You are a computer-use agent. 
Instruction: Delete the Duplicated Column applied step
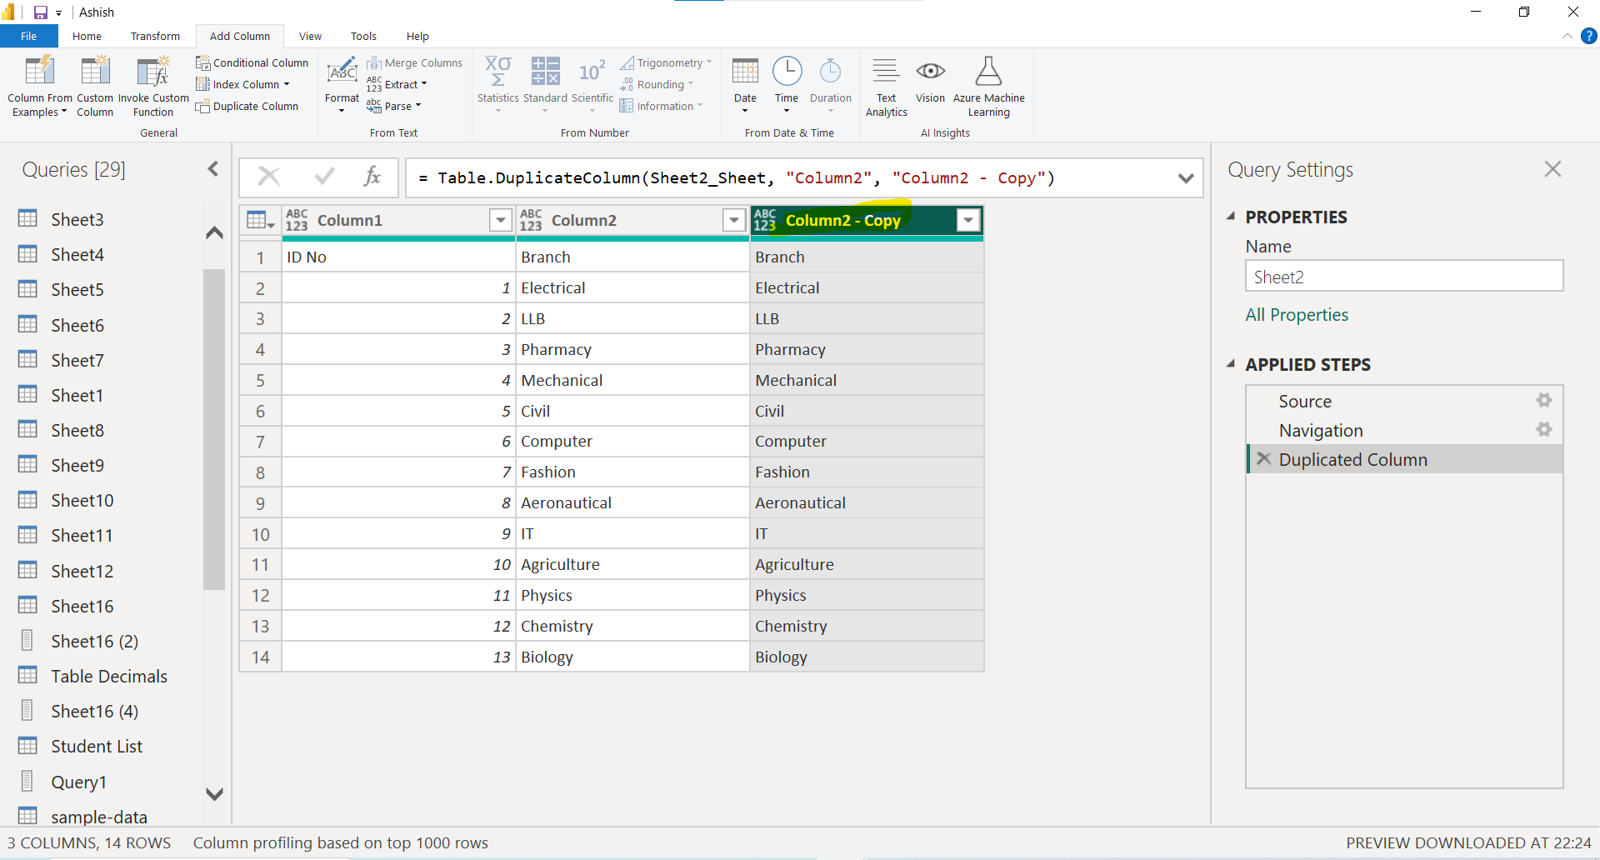click(x=1263, y=459)
